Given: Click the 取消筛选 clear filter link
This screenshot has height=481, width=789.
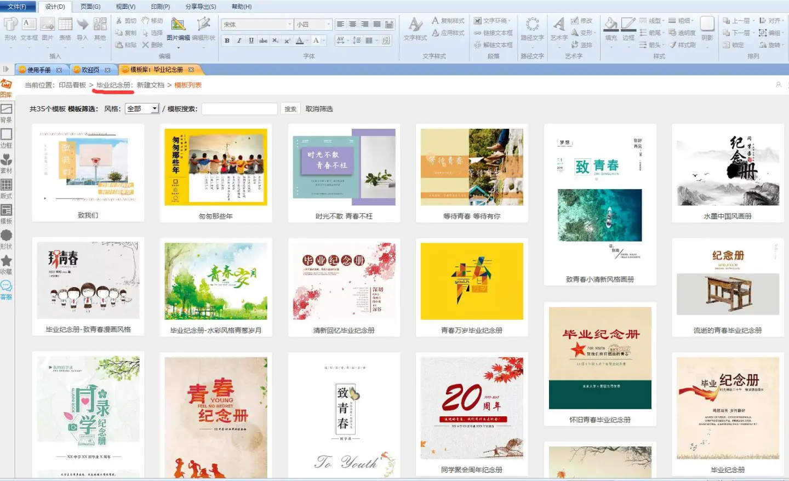Looking at the screenshot, I should click(x=319, y=109).
